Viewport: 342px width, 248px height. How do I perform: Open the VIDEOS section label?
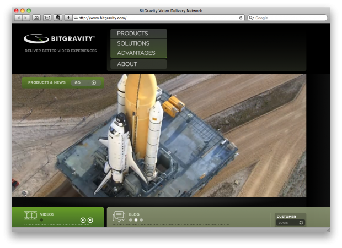click(47, 214)
